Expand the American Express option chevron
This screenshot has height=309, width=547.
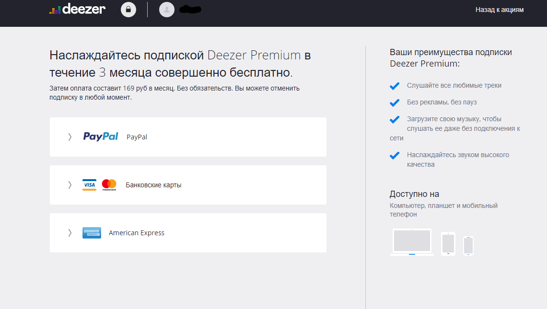(70, 233)
